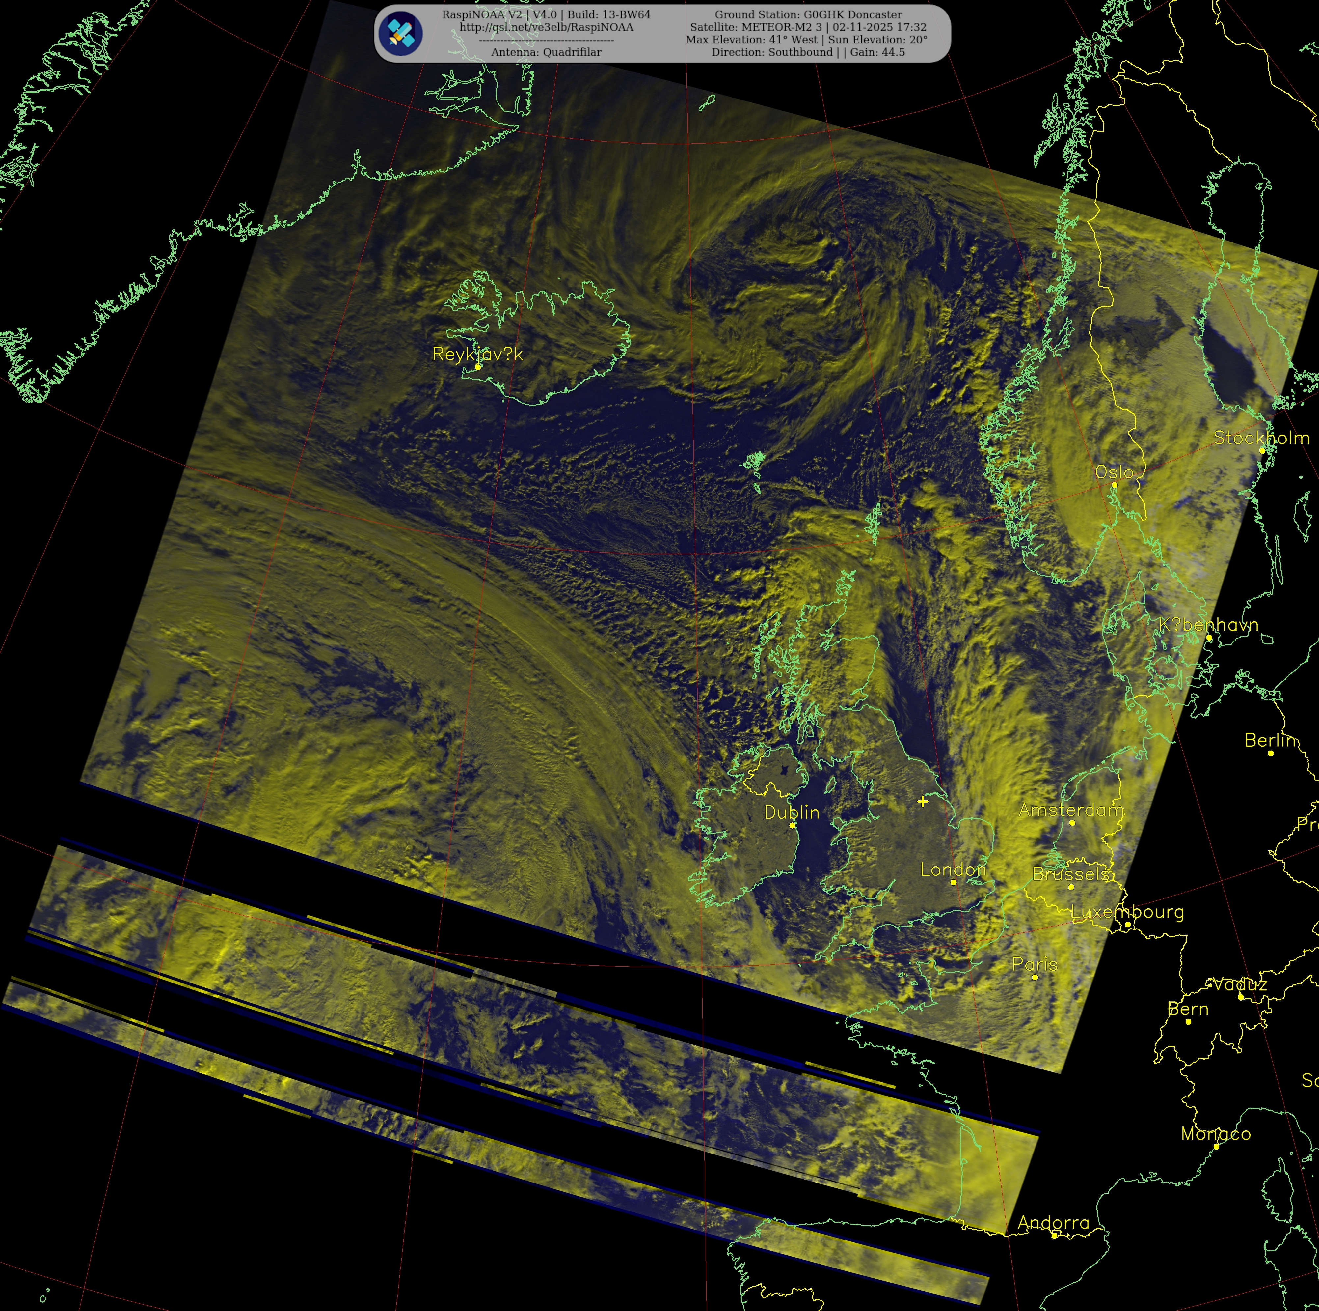Click the Oslo city dot marker

pyautogui.click(x=1114, y=485)
